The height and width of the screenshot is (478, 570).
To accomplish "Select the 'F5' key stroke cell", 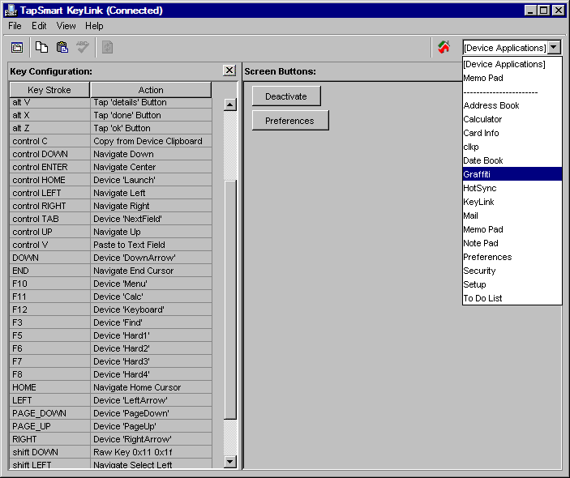I will 49,335.
